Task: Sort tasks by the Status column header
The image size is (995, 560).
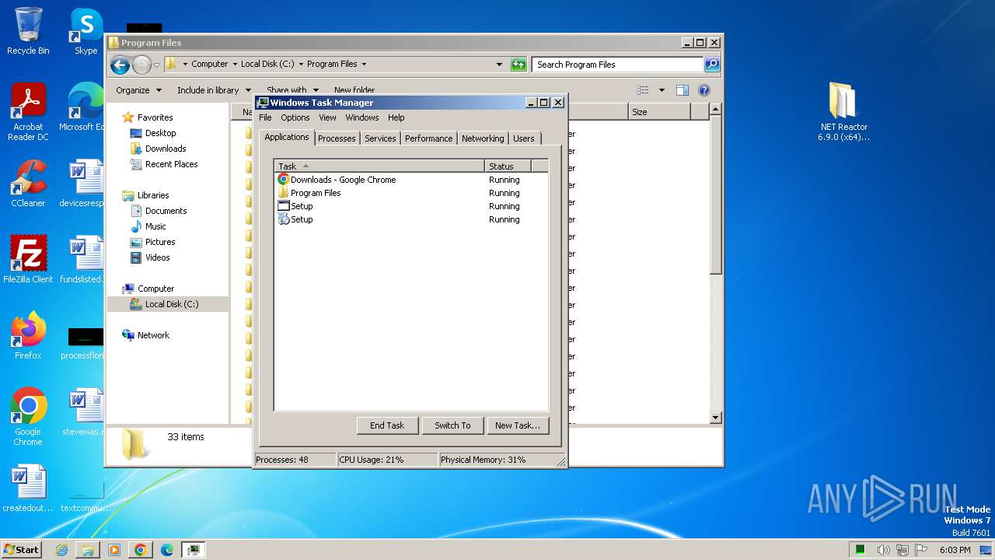Action: [508, 166]
